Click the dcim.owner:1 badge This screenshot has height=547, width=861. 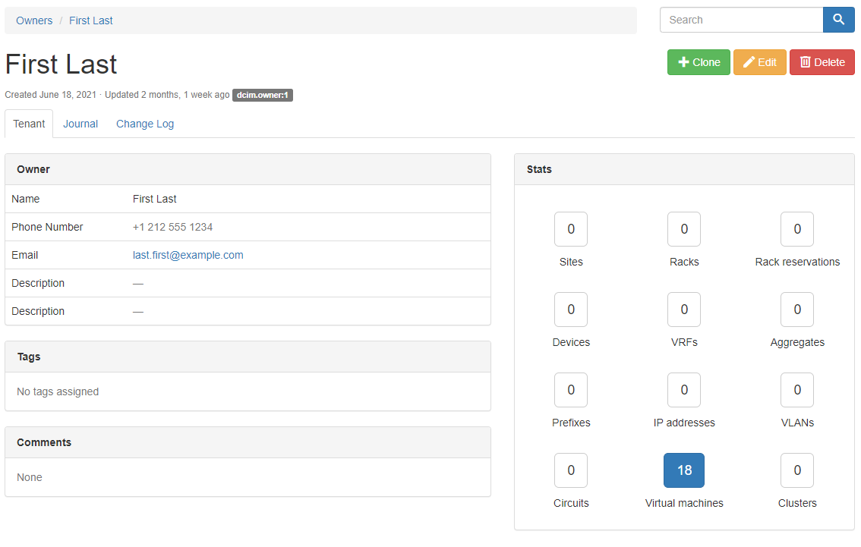(x=263, y=95)
